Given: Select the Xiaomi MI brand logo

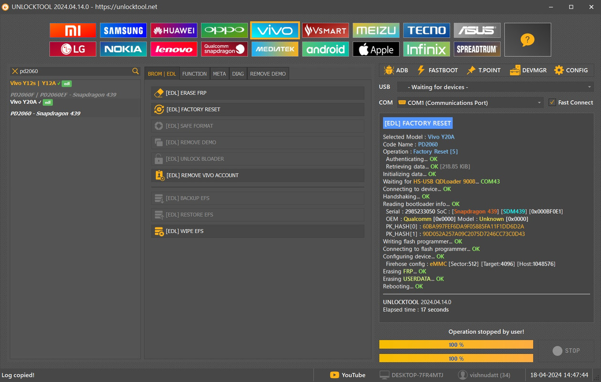Looking at the screenshot, I should point(73,31).
